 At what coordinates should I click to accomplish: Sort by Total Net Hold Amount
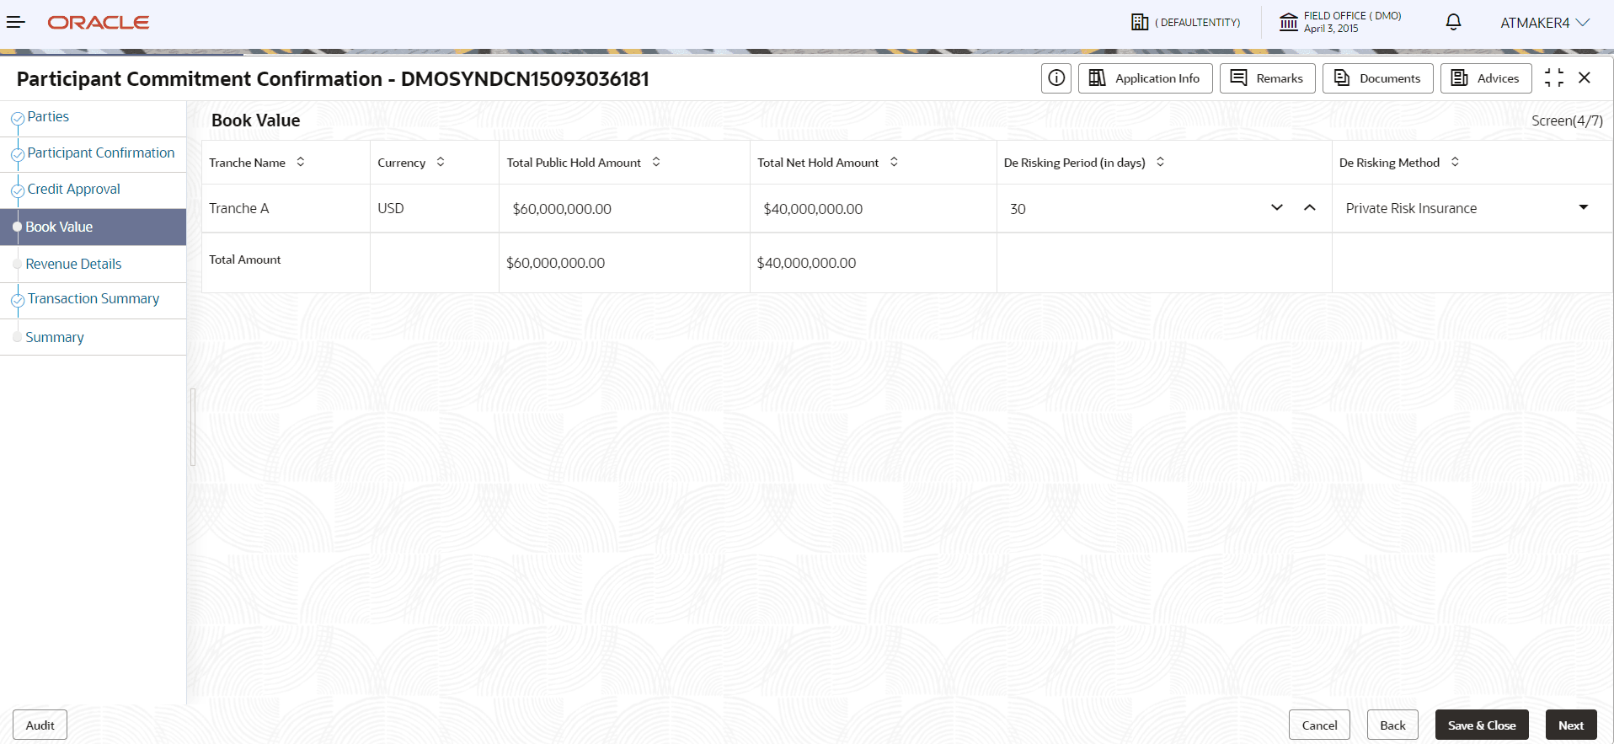[x=894, y=162]
